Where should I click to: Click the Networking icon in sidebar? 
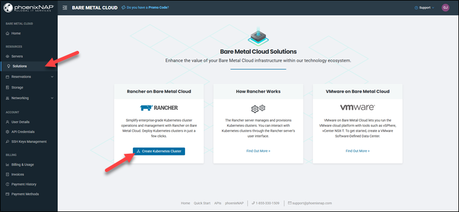[x=7, y=98]
